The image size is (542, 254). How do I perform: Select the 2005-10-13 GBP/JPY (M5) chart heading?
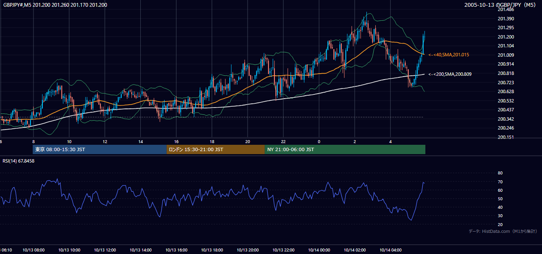click(x=500, y=5)
